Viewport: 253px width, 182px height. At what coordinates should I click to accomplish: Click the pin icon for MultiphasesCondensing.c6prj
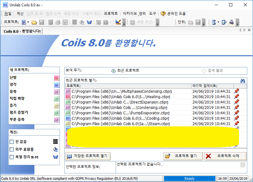tap(236, 91)
